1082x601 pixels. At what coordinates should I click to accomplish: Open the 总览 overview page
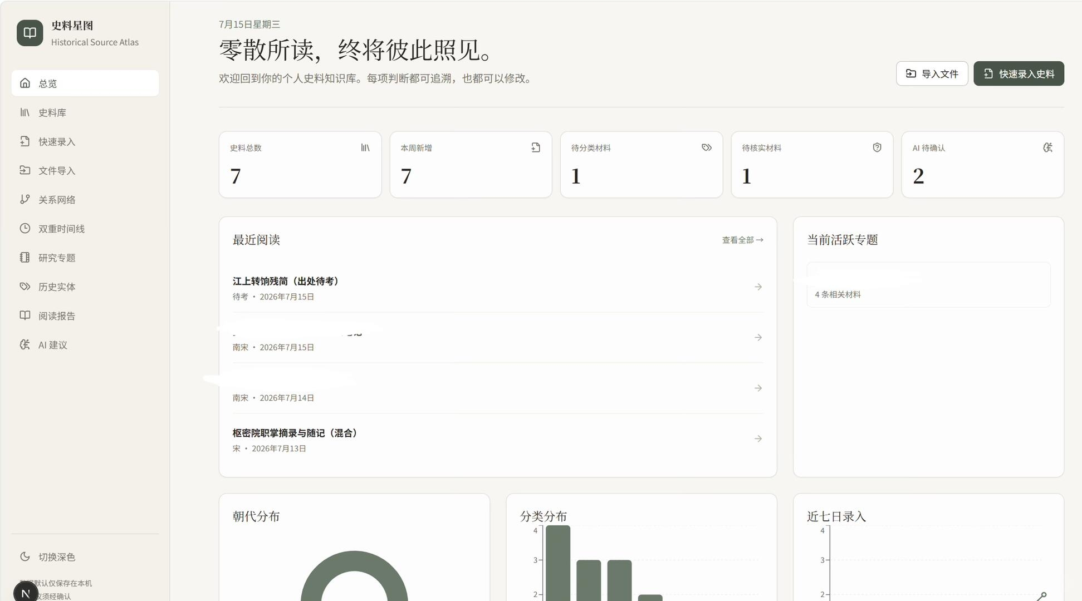point(85,83)
